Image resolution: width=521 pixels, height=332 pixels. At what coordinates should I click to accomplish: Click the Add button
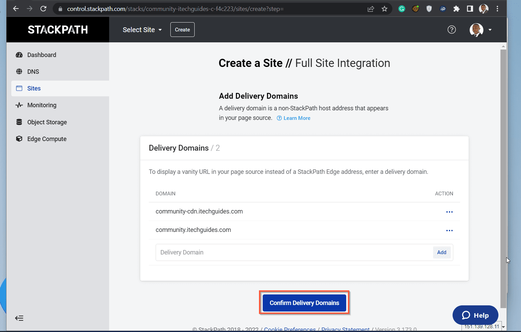point(442,252)
